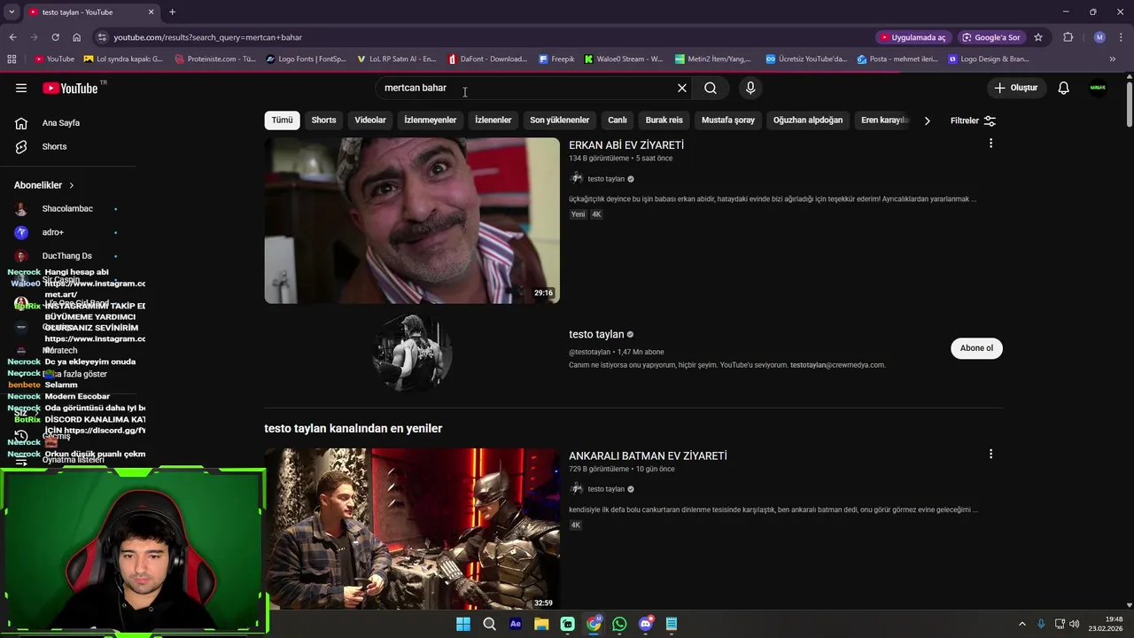Show more filter chips with the right chevron
This screenshot has width=1134, height=638.
pos(927,121)
